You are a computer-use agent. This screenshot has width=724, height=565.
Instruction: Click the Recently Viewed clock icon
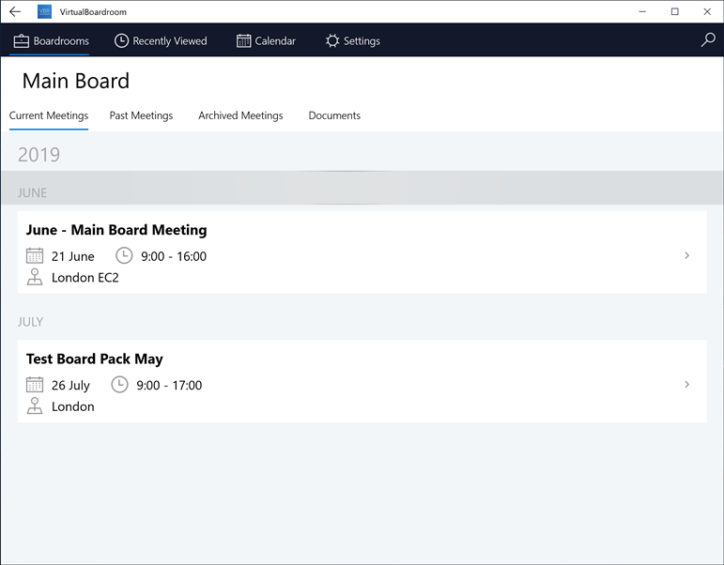(121, 40)
